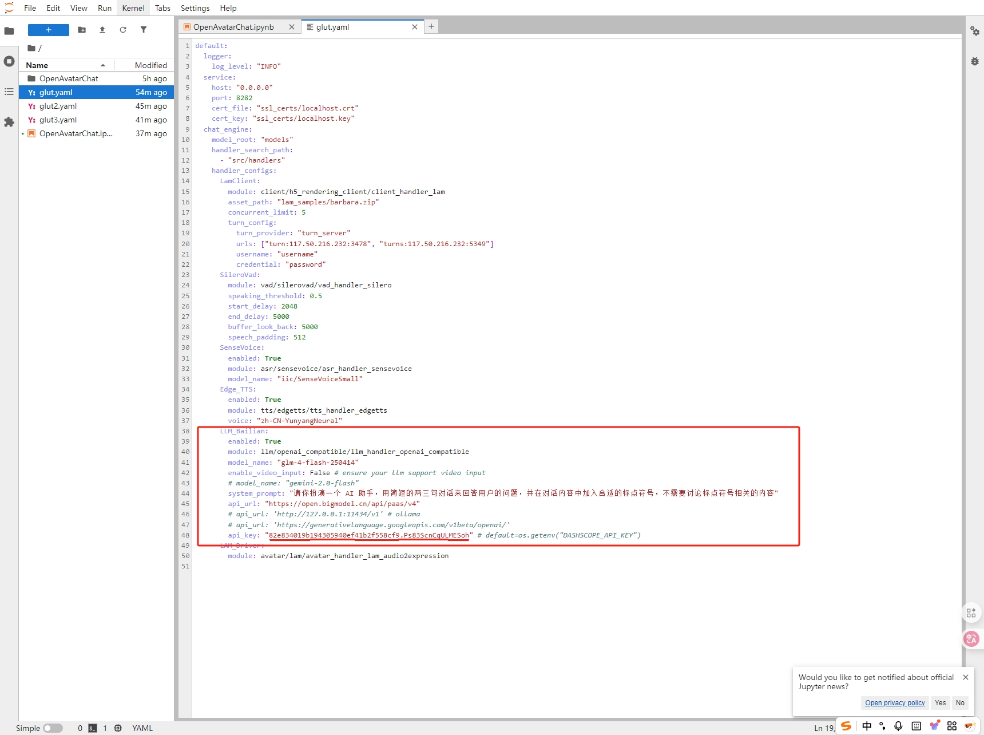Viewport: 984px width, 735px height.
Task: Click the port value 8282 in editor
Action: point(244,98)
